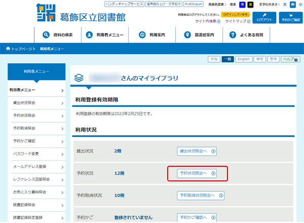The width and height of the screenshot is (304, 223).
Task: Click the magnifier icon for 資料の検索
Action: tap(46, 34)
